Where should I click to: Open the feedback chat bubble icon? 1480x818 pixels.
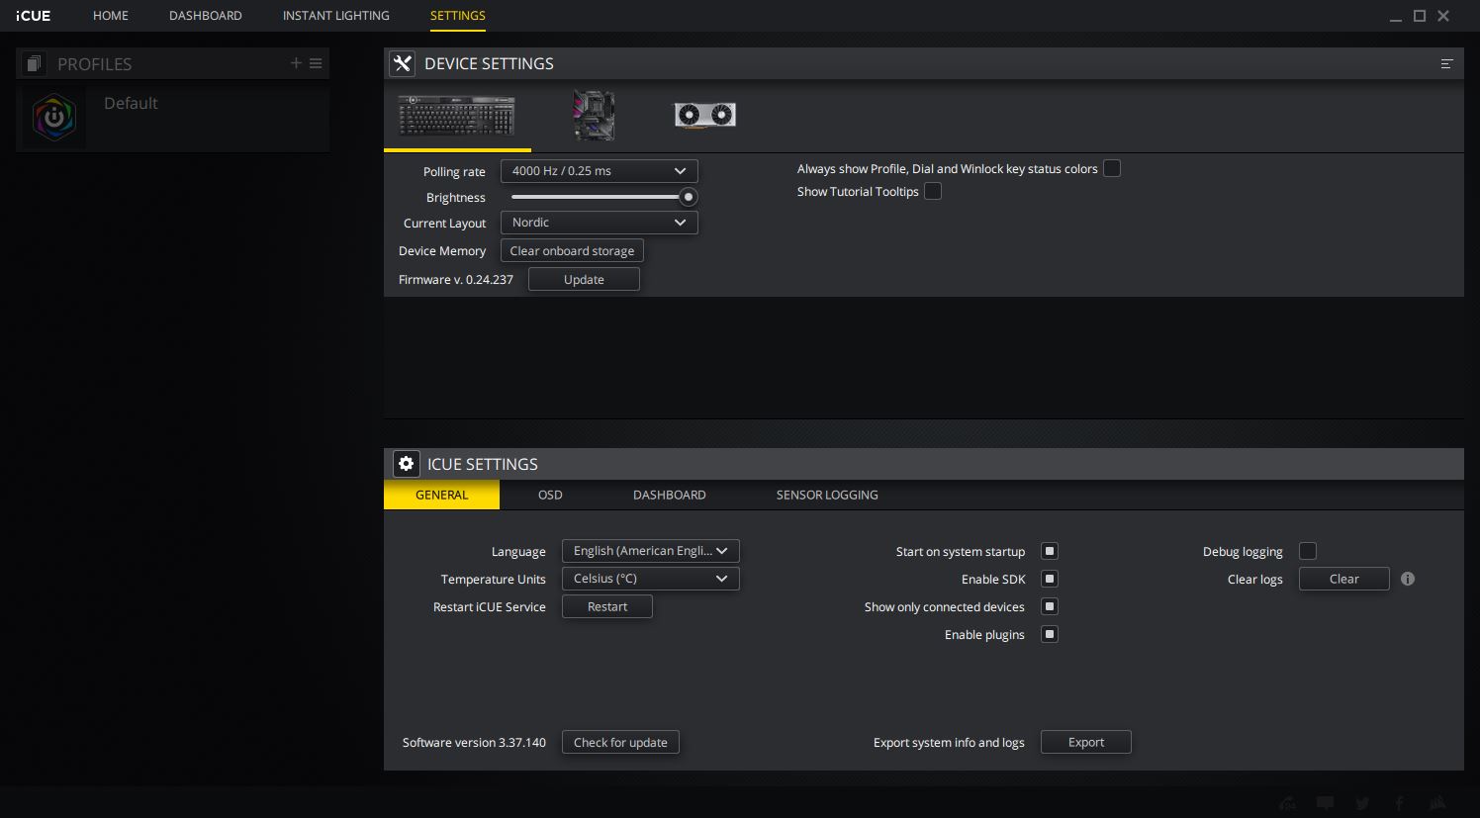click(x=1326, y=803)
